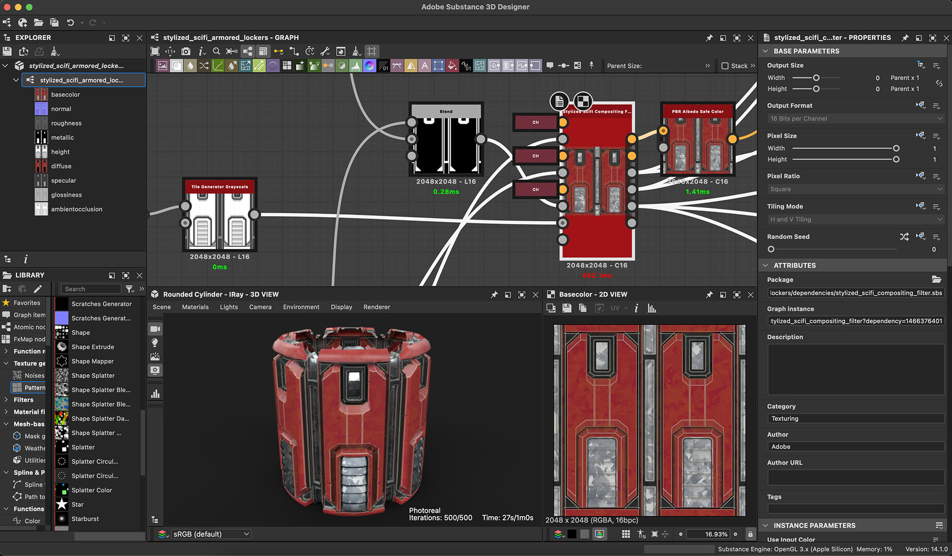952x556 pixels.
Task: Toggle tiling display in the 2D view
Action: 626,534
